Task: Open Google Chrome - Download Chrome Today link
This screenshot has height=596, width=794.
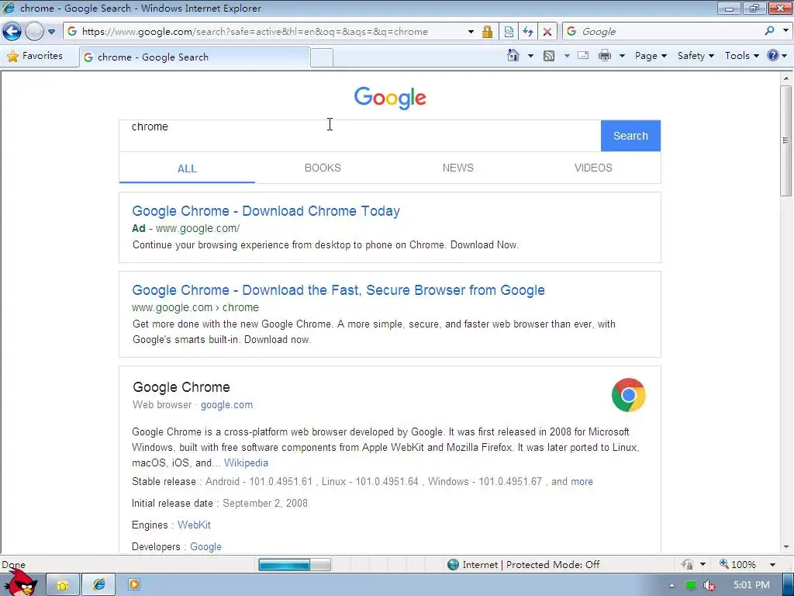Action: [266, 211]
